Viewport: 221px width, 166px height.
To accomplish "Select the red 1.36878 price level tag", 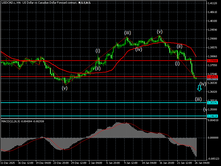I will pyautogui.click(x=213, y=77).
